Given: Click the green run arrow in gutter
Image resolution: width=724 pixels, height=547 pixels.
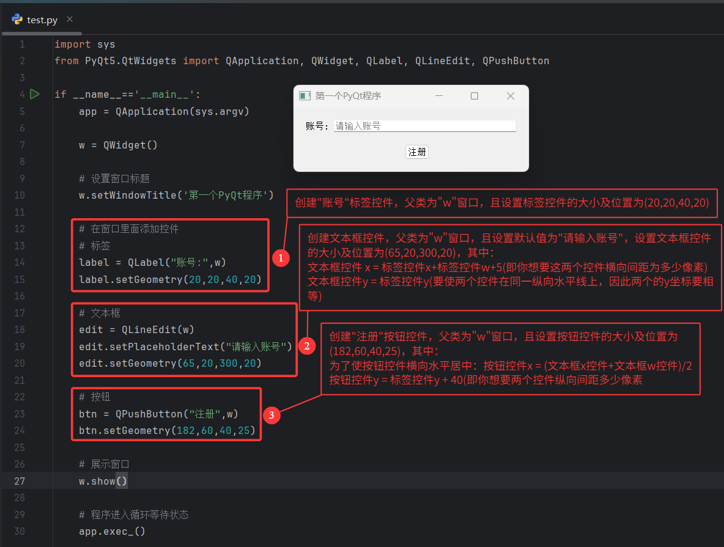Looking at the screenshot, I should point(35,94).
